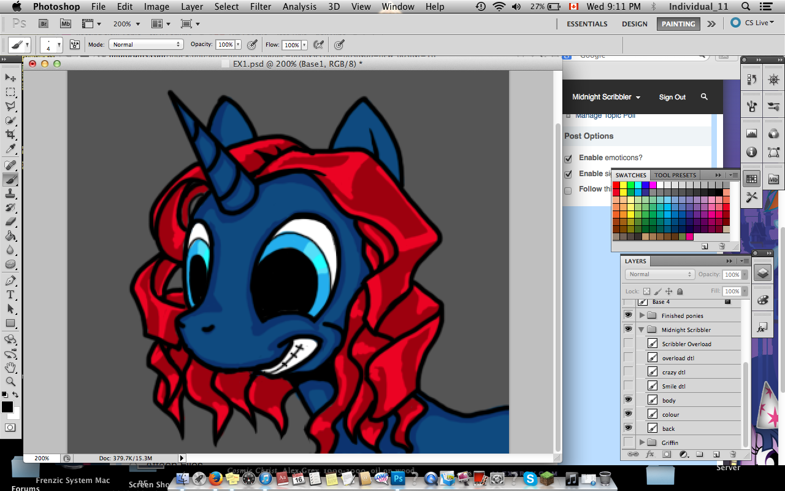Screen dimensions: 785x491
Task: Select the Rectangular Marquee tool
Action: point(10,92)
